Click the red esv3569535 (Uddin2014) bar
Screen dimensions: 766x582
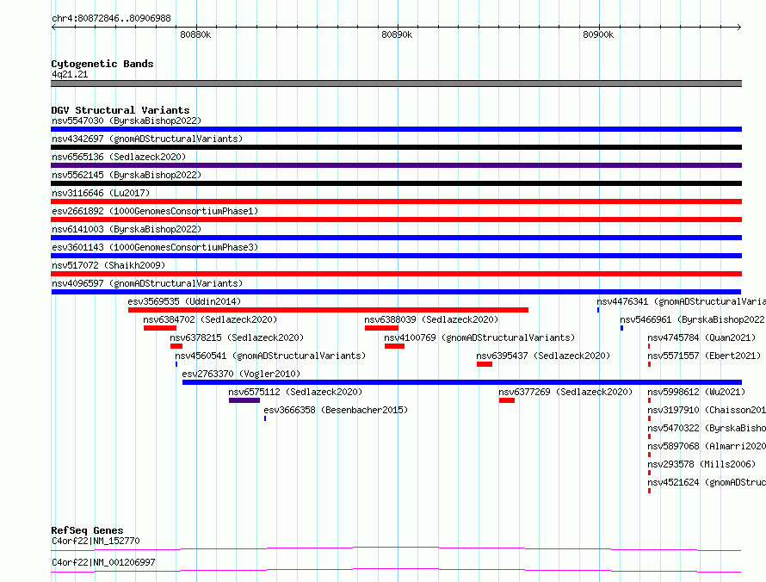328,310
